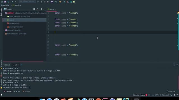Click the Project panel horizontal scrollbar

click(23, 62)
